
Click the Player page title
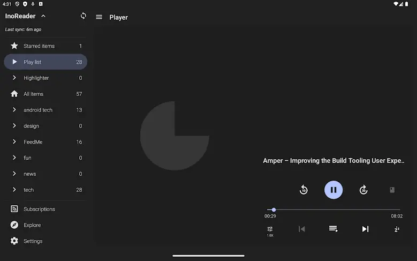pos(118,17)
